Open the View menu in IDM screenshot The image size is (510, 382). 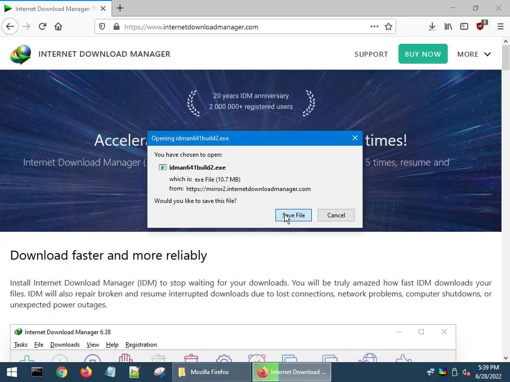pyautogui.click(x=93, y=345)
